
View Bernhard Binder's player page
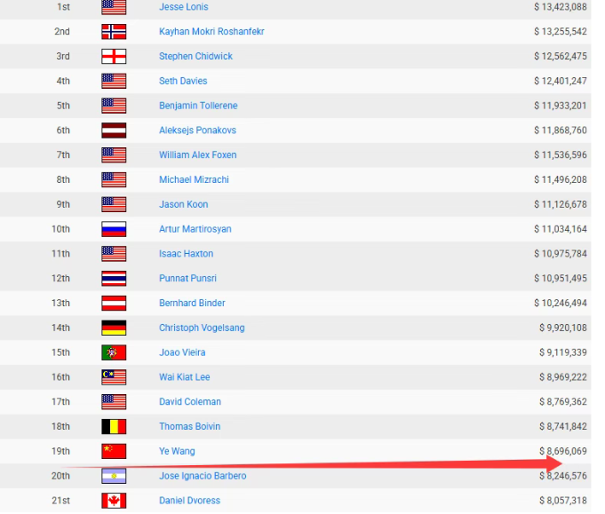[192, 303]
